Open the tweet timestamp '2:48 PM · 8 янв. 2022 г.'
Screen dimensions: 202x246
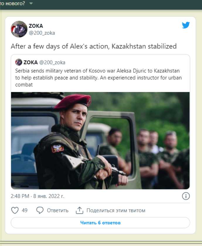coord(38,196)
